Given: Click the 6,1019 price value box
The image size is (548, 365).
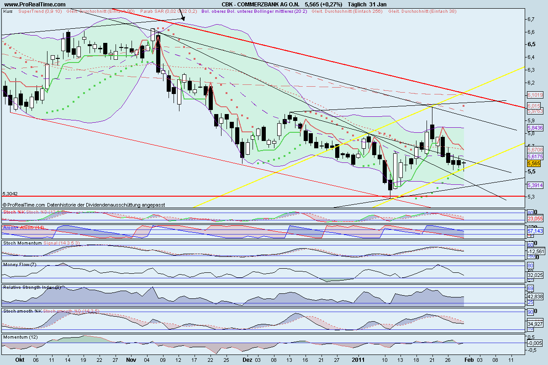Looking at the screenshot, I should (x=534, y=95).
